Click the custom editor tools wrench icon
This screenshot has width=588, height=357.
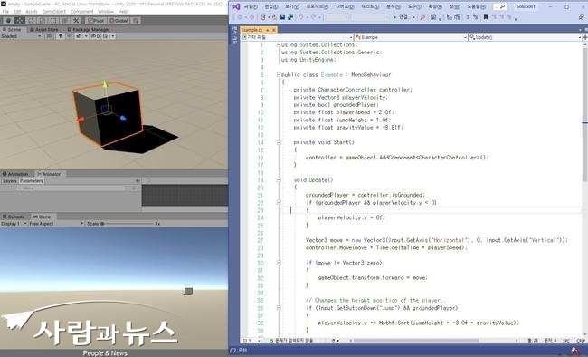pyautogui.click(x=76, y=21)
